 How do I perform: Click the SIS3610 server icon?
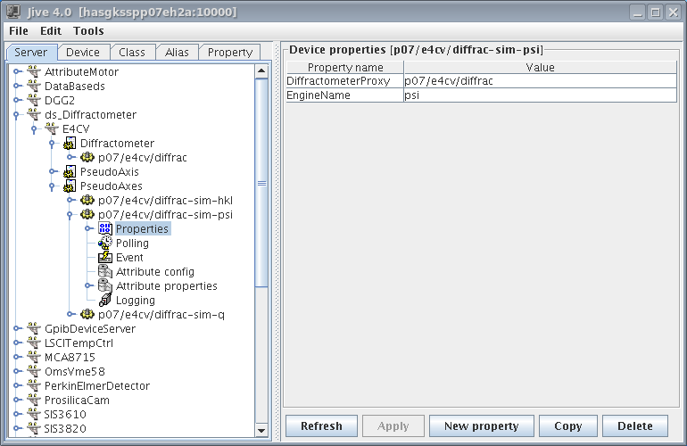[x=34, y=414]
